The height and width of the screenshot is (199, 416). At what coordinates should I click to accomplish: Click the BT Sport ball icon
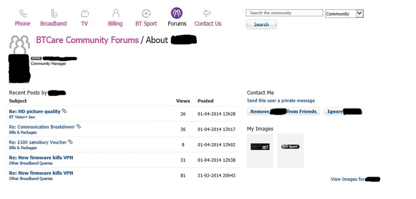[146, 13]
